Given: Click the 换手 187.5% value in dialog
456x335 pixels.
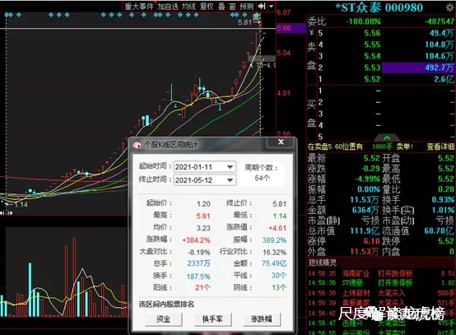Looking at the screenshot, I should point(198,276).
